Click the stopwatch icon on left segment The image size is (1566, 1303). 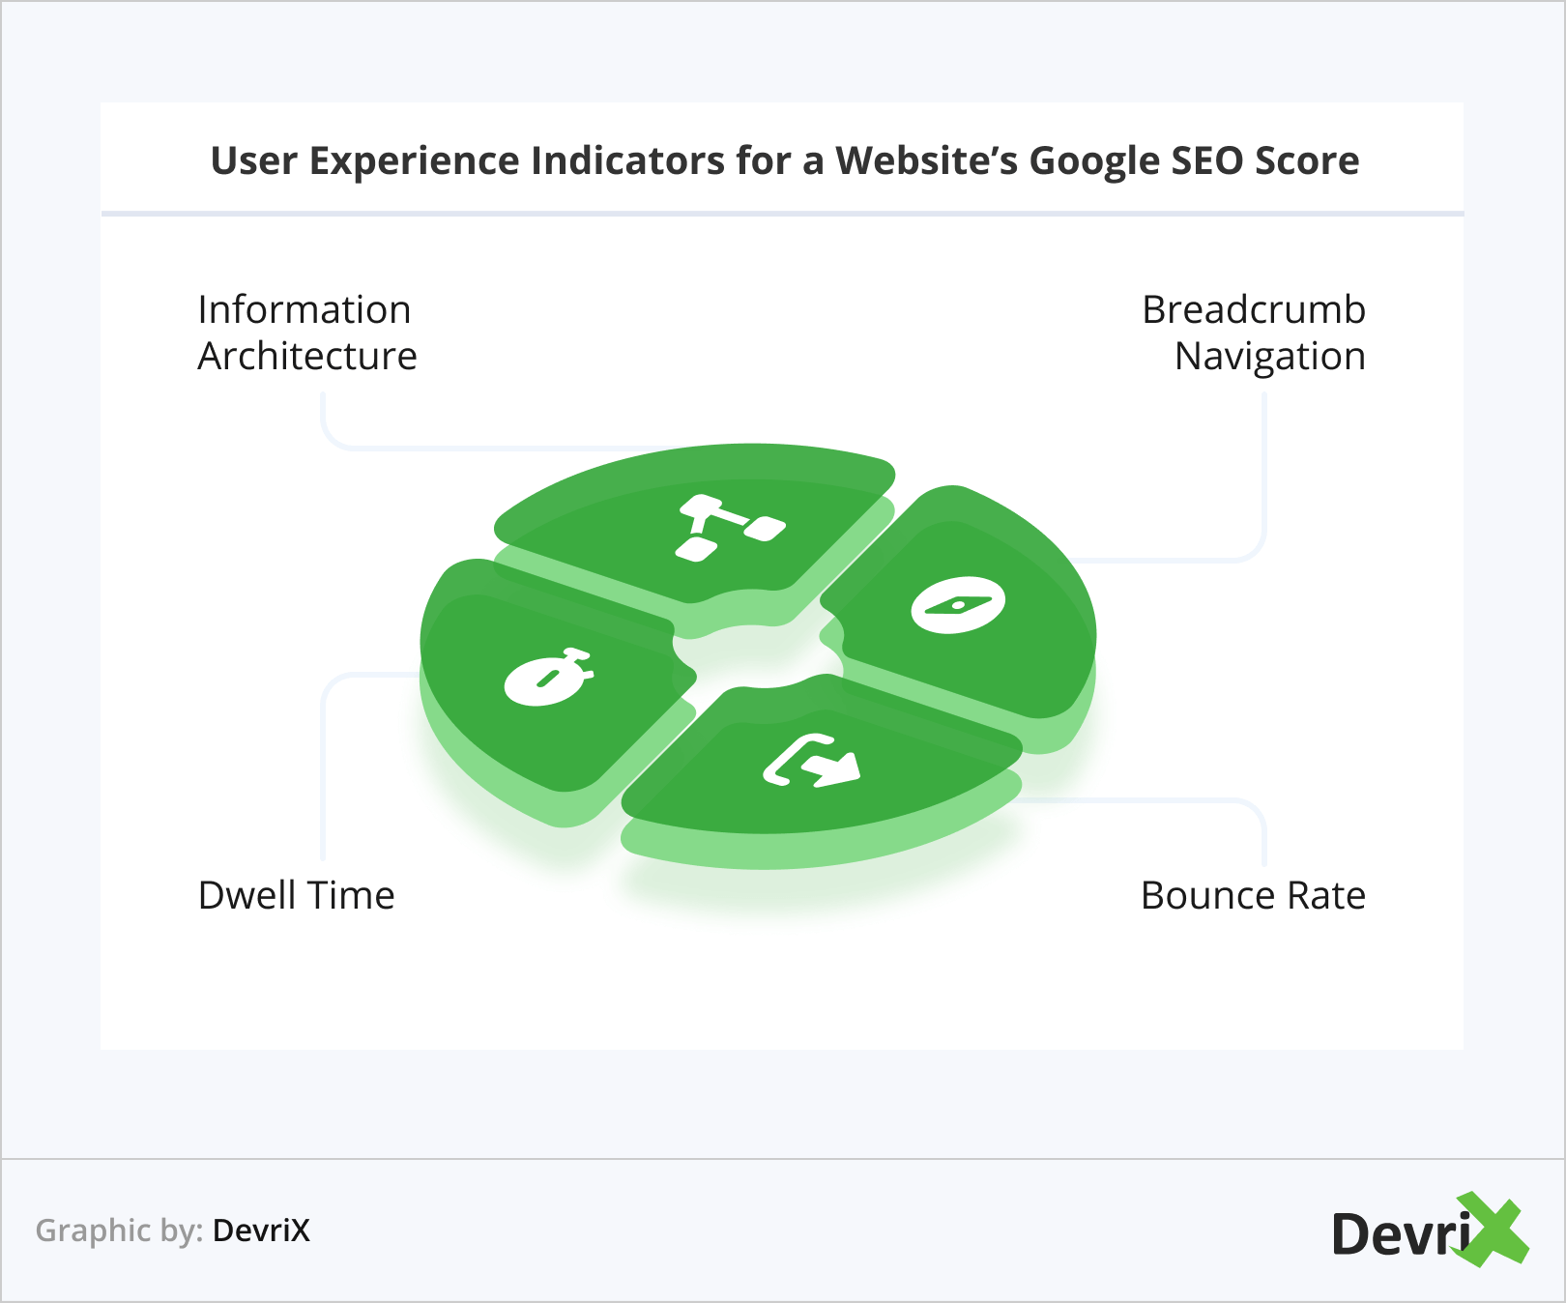(548, 677)
